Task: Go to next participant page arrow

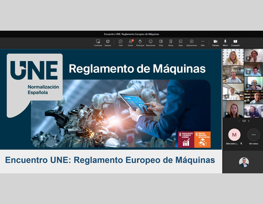Action: [249, 121]
